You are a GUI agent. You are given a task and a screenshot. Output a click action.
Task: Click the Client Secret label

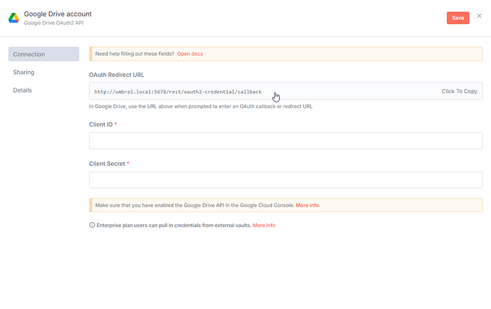point(107,164)
